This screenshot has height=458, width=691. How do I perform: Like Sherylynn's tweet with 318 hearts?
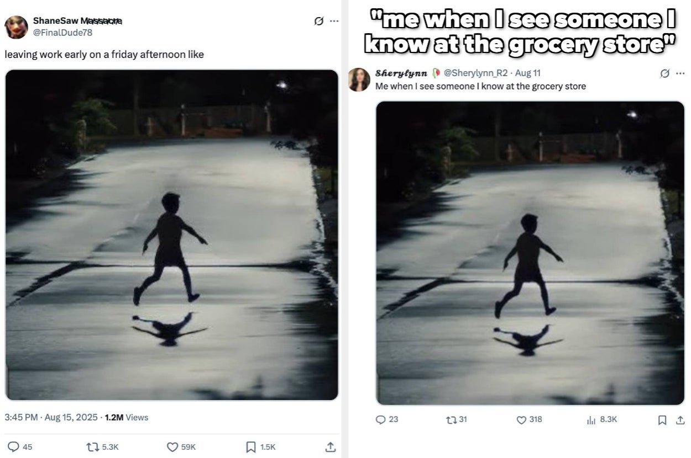[x=521, y=420]
